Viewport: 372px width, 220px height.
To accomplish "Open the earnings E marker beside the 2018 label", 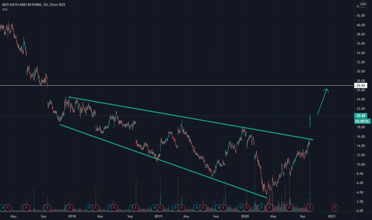I will point(70,208).
